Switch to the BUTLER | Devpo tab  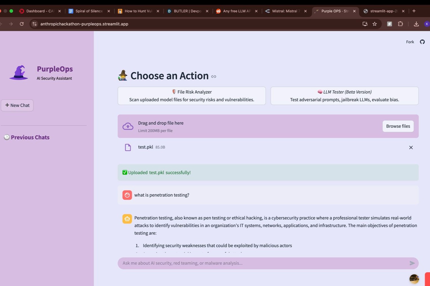point(187,11)
